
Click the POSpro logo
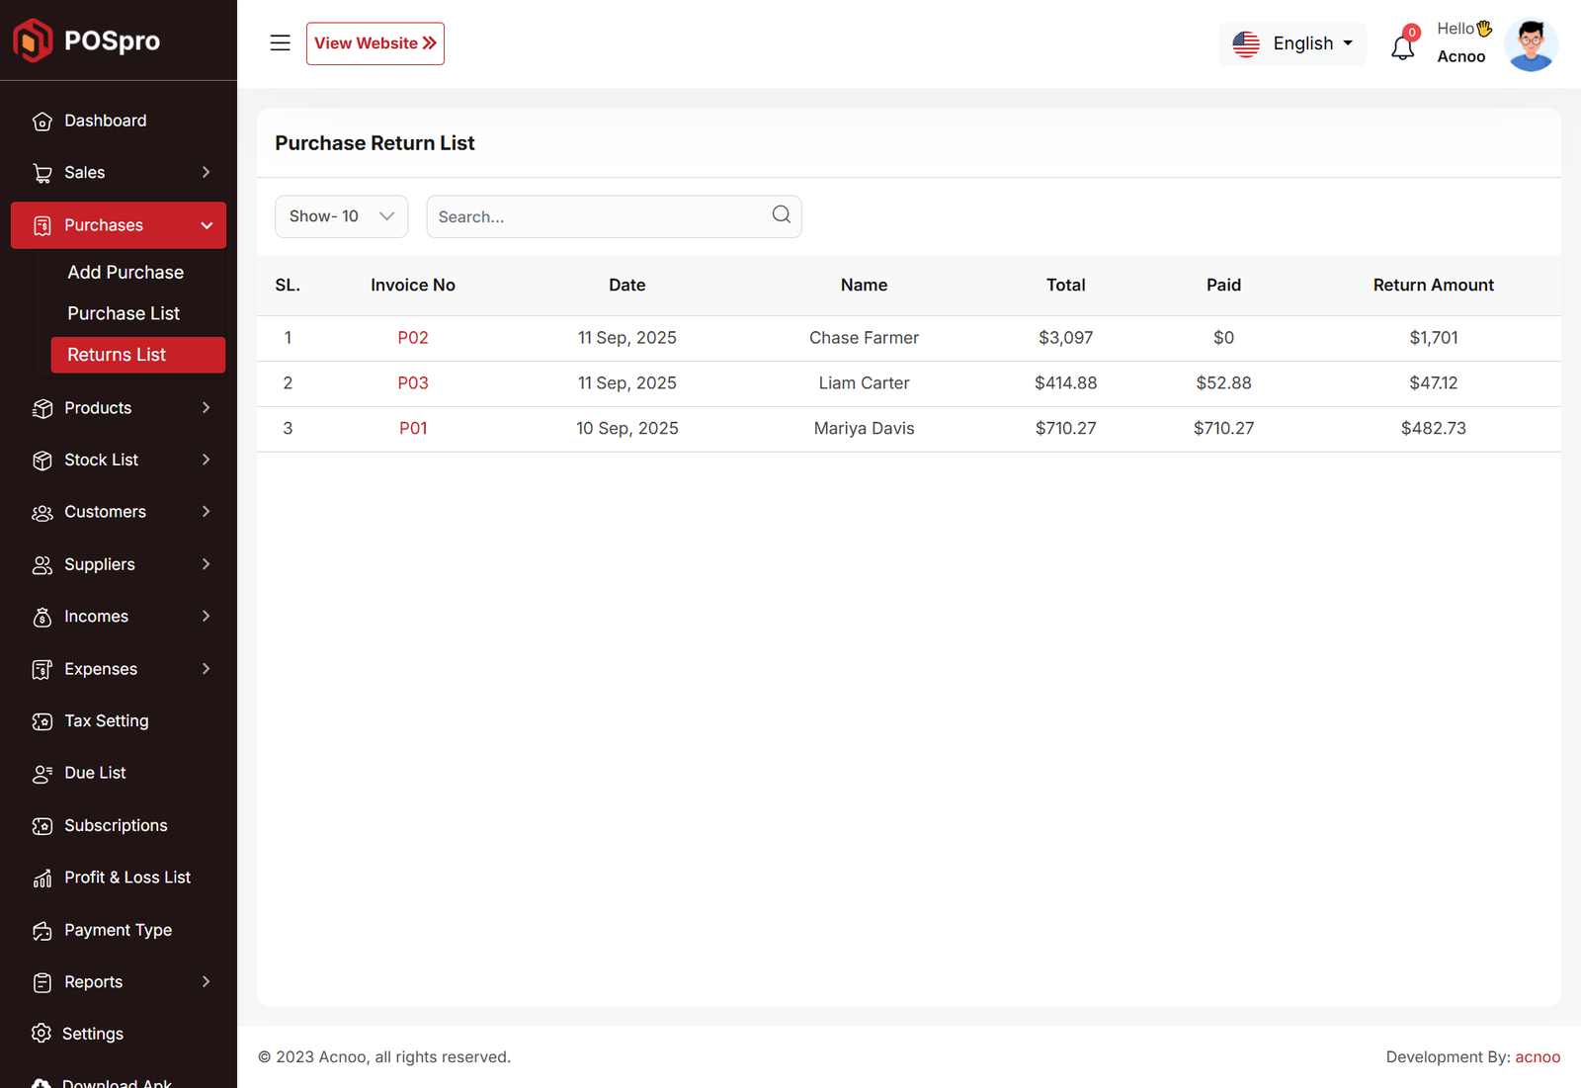[x=87, y=41]
